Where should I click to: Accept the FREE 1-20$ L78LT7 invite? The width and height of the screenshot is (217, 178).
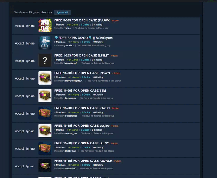click(19, 61)
